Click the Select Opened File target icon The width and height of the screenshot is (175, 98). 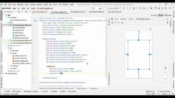coord(19,12)
